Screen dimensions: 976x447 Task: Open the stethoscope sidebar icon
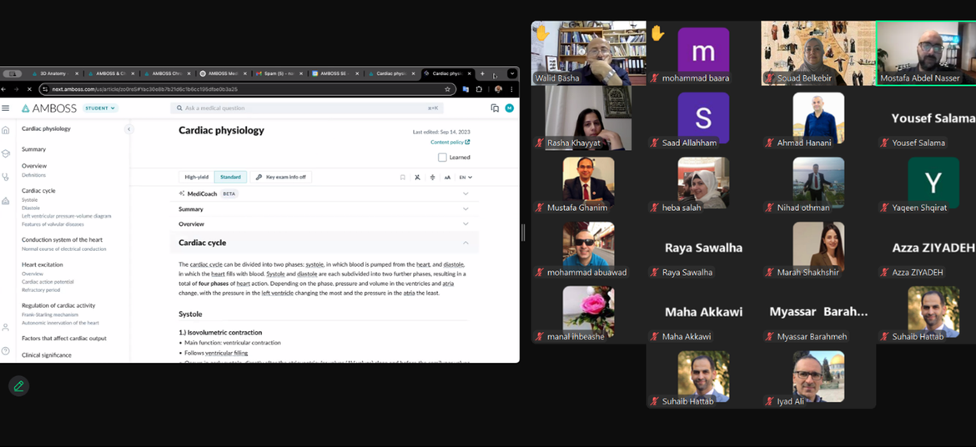pos(6,177)
